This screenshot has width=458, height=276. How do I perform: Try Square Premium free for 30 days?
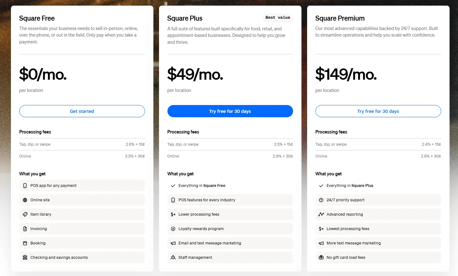click(378, 111)
